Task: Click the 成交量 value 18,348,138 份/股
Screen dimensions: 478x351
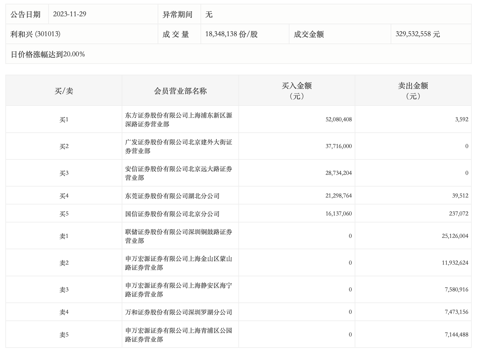Action: click(x=231, y=34)
